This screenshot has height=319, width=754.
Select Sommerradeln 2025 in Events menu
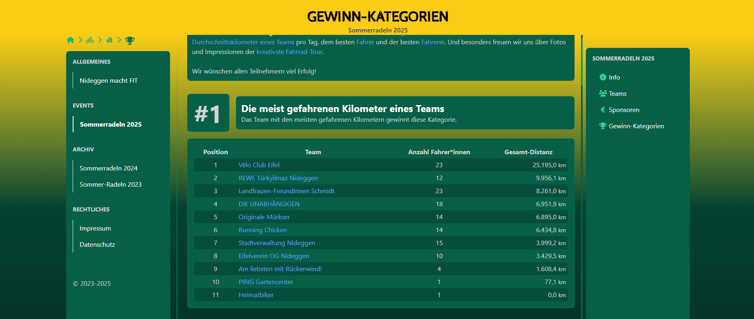(110, 124)
